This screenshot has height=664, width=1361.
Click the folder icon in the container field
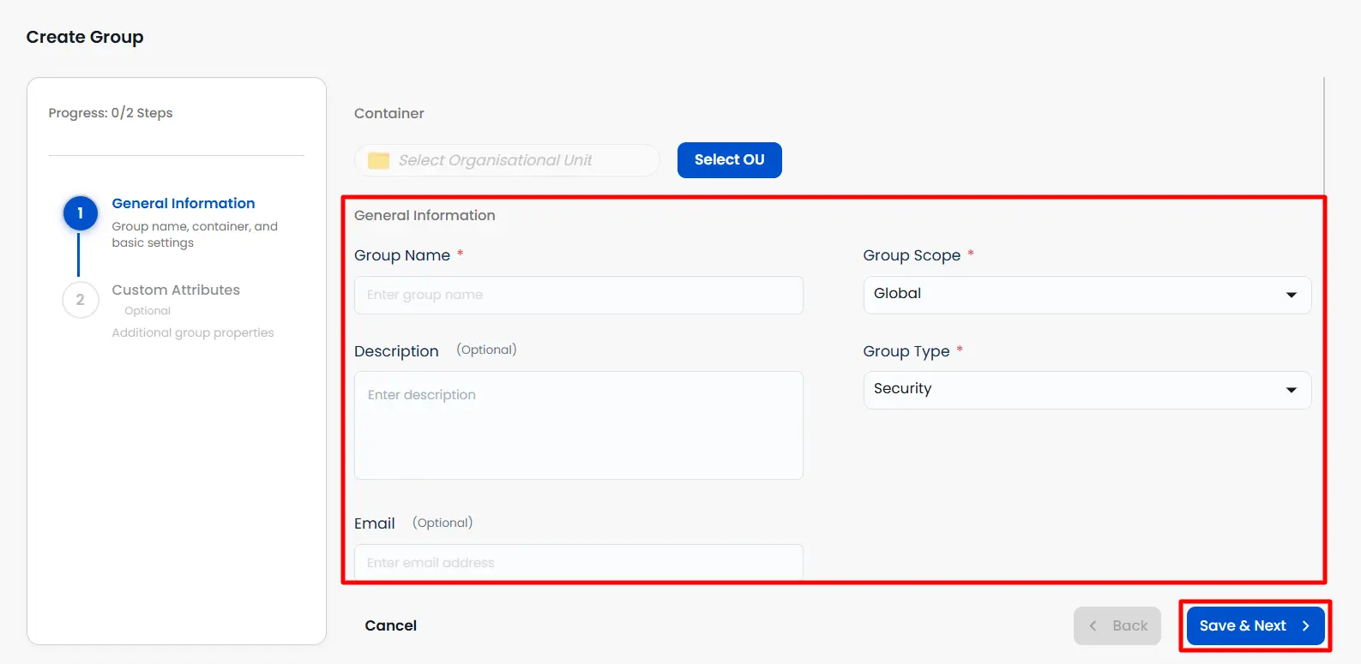(378, 160)
